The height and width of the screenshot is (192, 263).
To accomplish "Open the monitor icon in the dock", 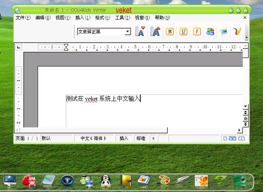I will point(10,181).
